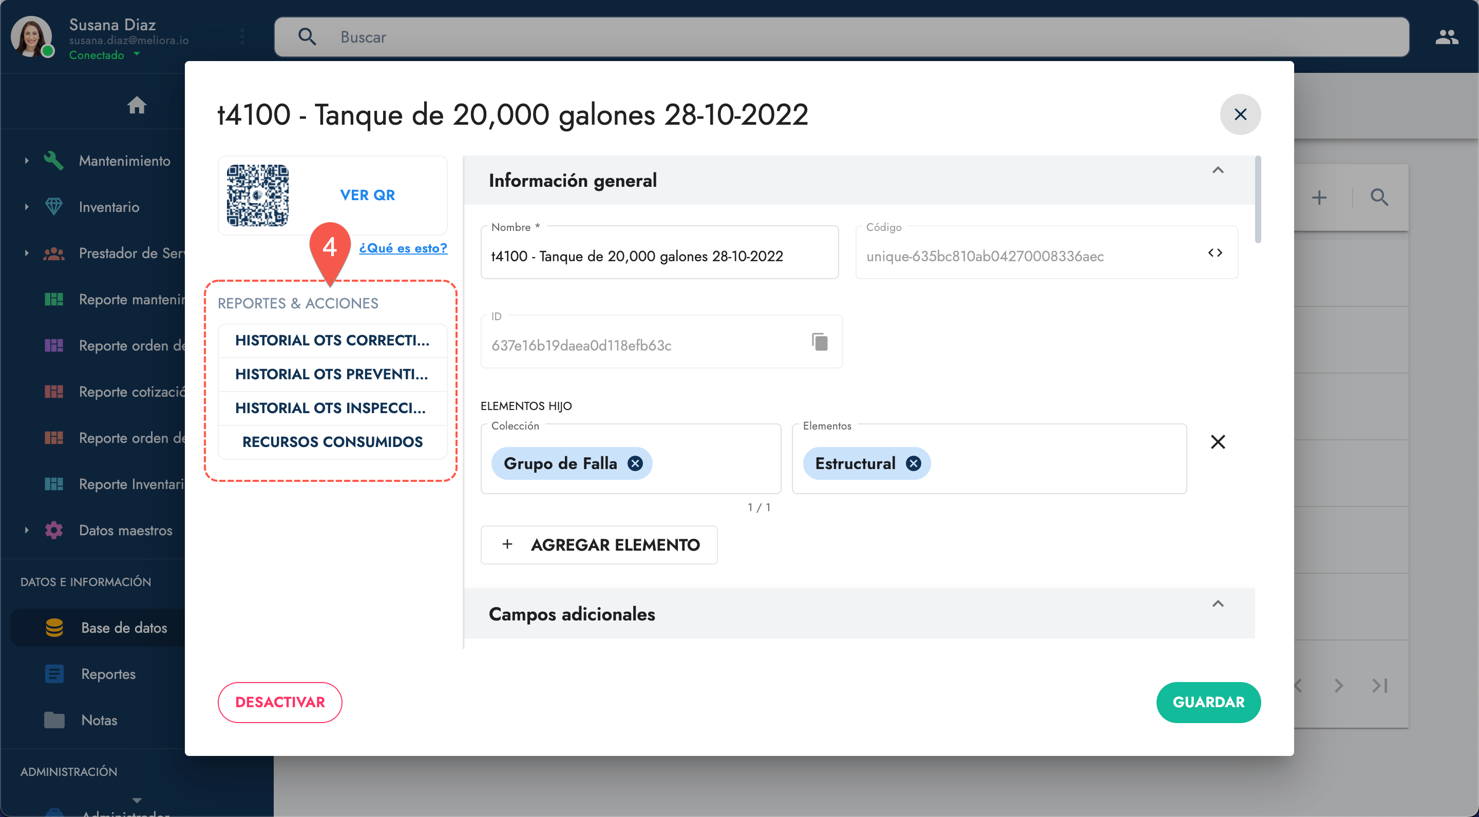This screenshot has height=817, width=1479.
Task: Delete the child element row with X
Action: coord(1218,442)
